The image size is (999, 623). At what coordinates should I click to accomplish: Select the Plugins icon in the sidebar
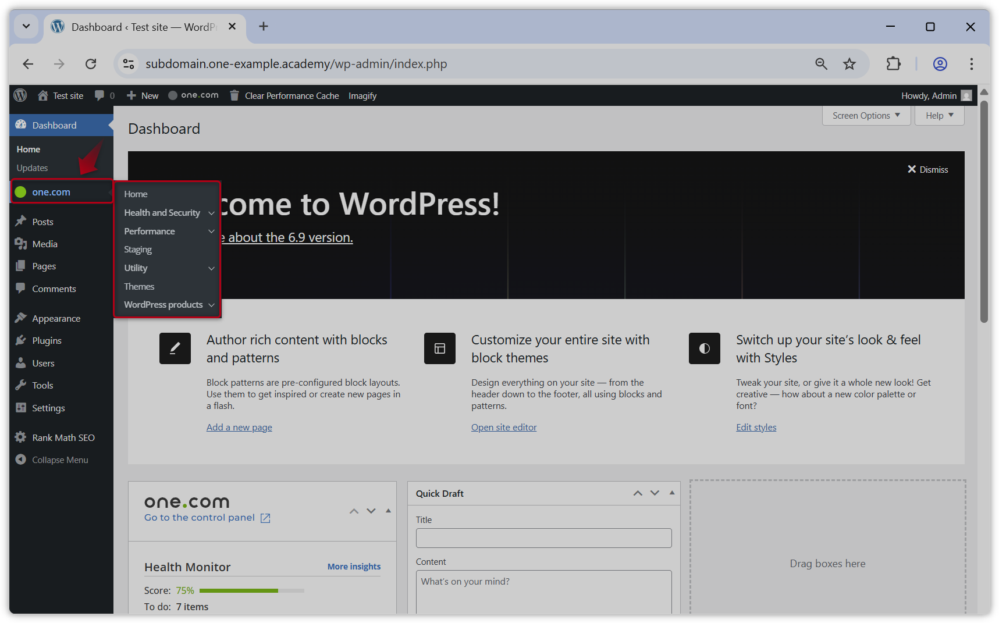click(x=21, y=340)
